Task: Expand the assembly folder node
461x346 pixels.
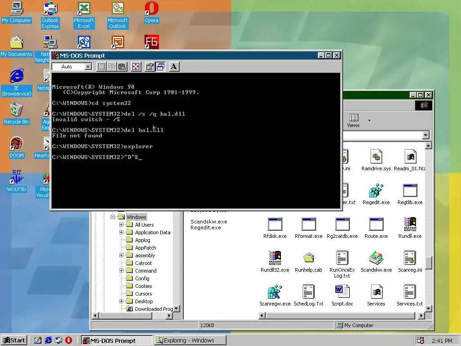Action: [x=121, y=255]
